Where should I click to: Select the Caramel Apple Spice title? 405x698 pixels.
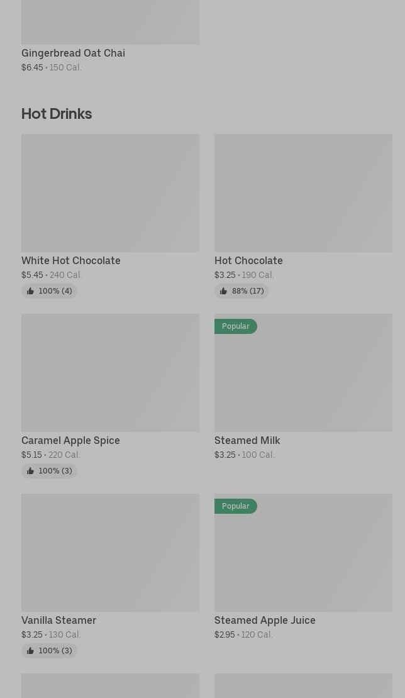[x=70, y=440]
